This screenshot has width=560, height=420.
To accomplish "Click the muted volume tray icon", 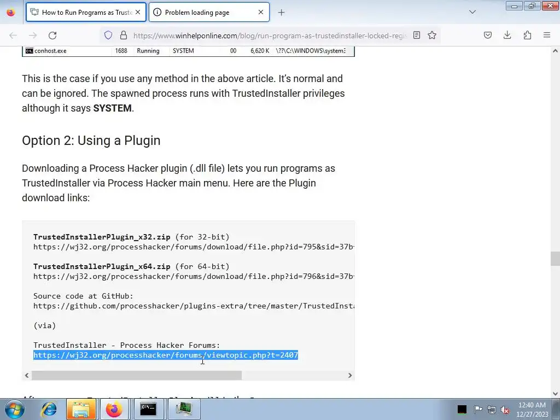I will point(505,410).
